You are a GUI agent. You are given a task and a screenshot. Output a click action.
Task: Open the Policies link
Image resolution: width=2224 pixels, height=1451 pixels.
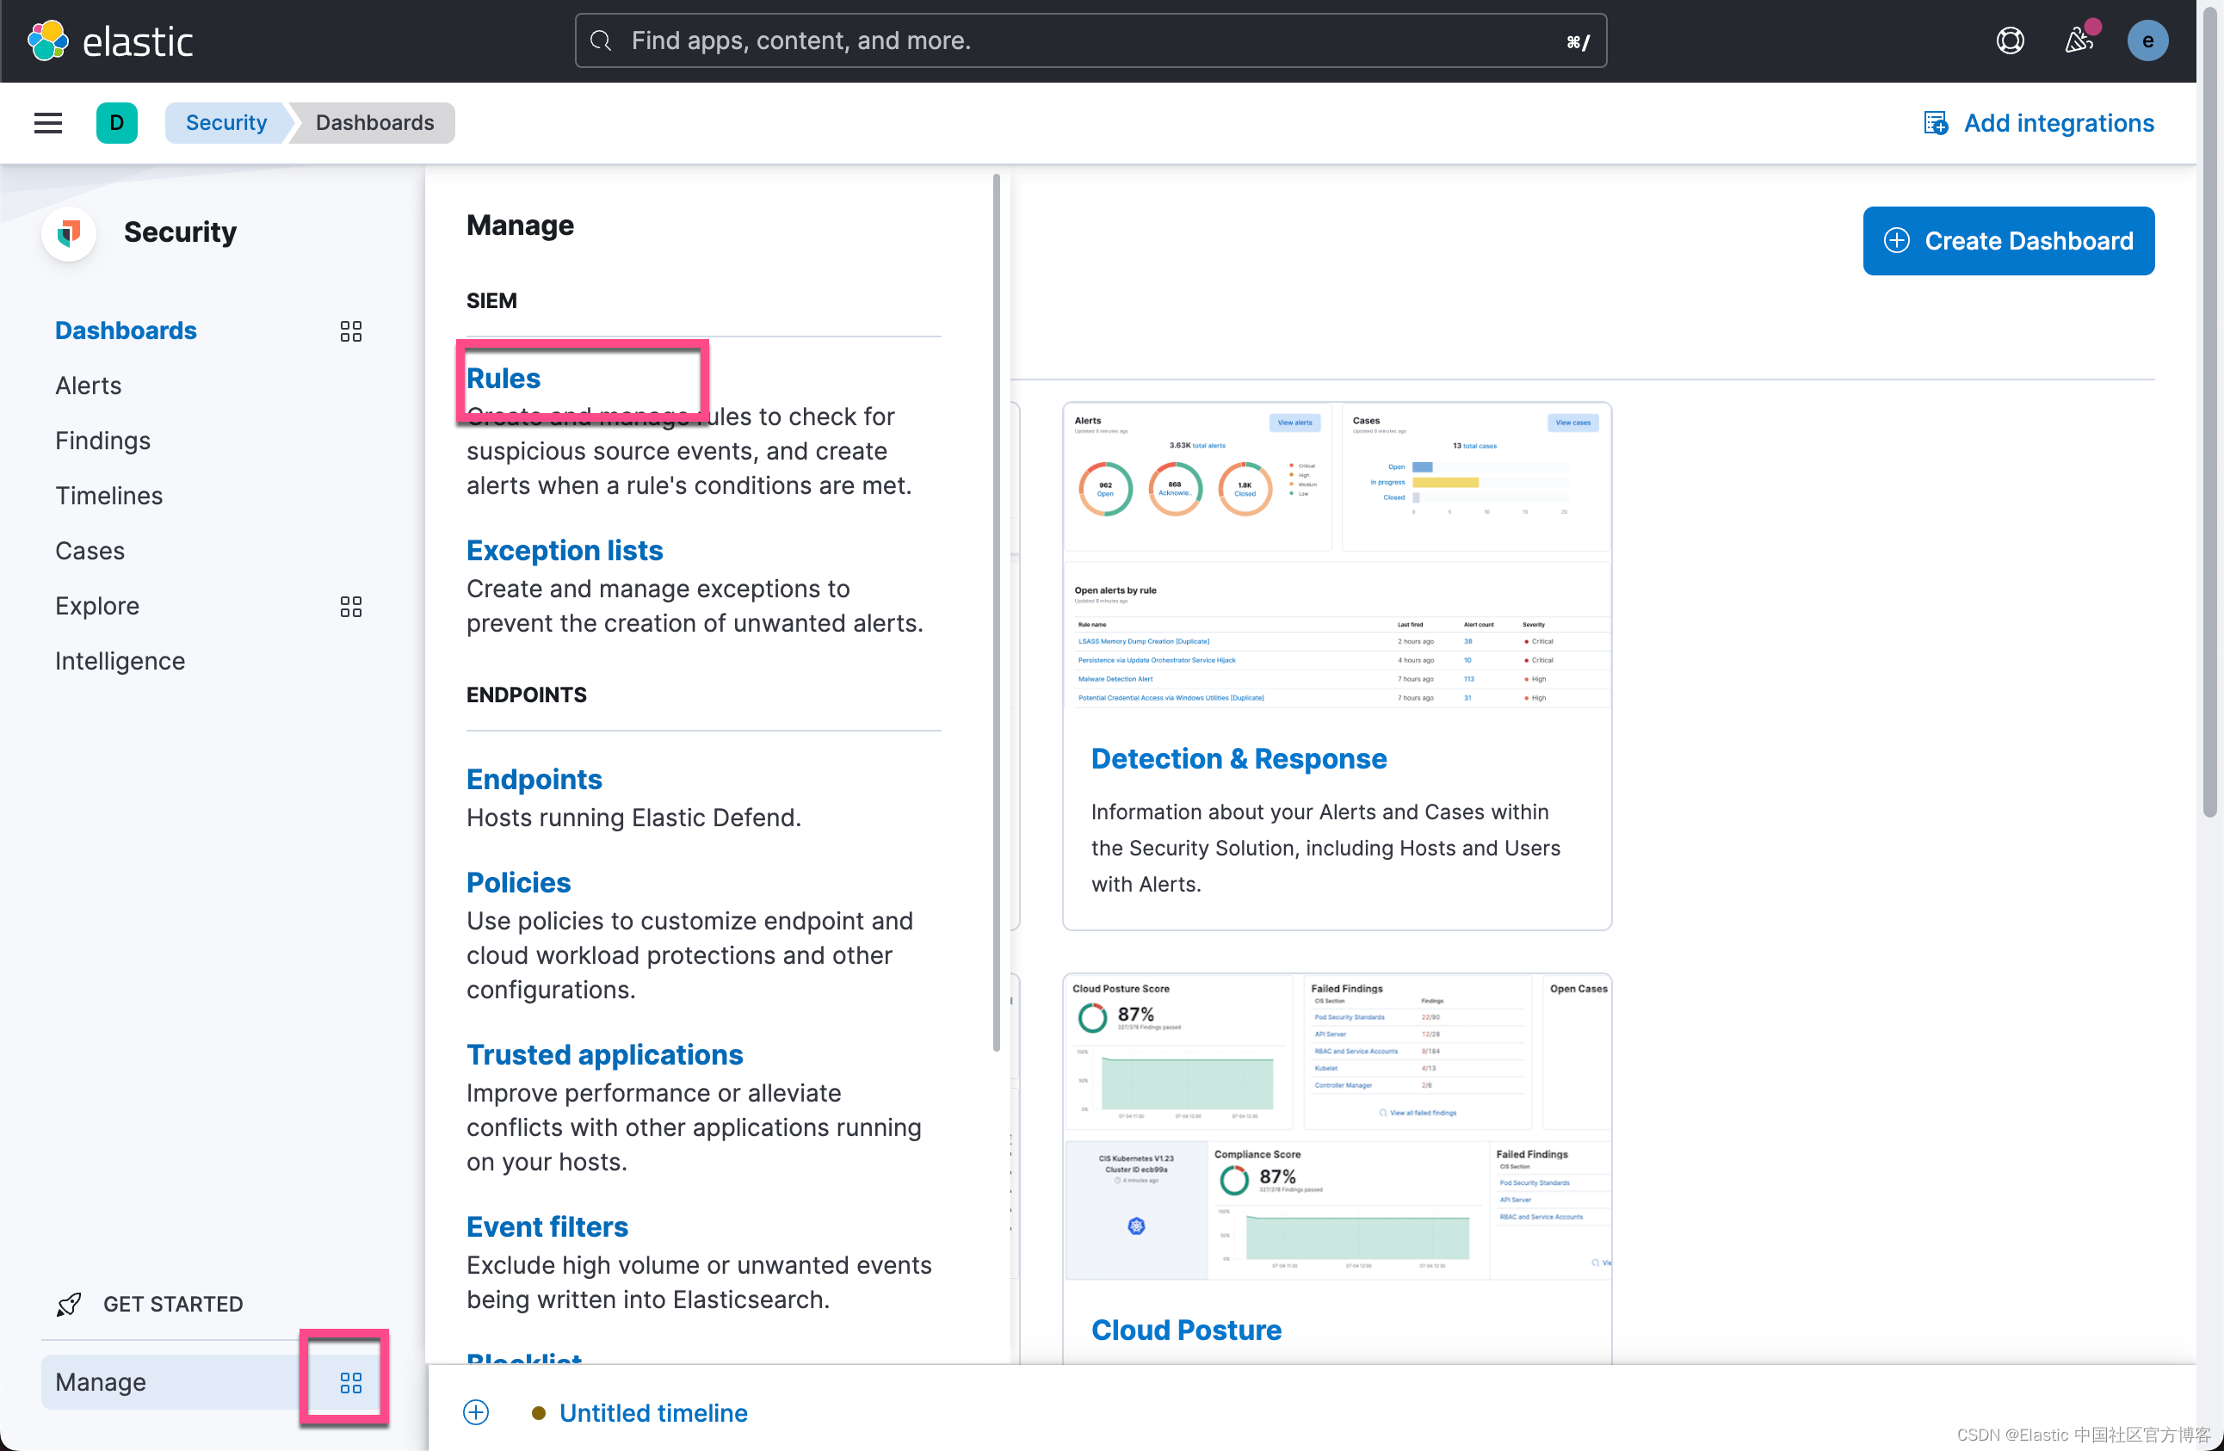tap(519, 883)
